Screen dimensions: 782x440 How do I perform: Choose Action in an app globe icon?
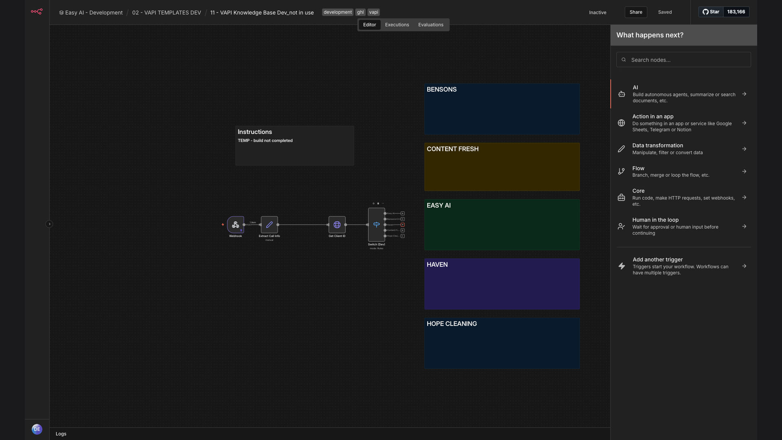pos(621,123)
